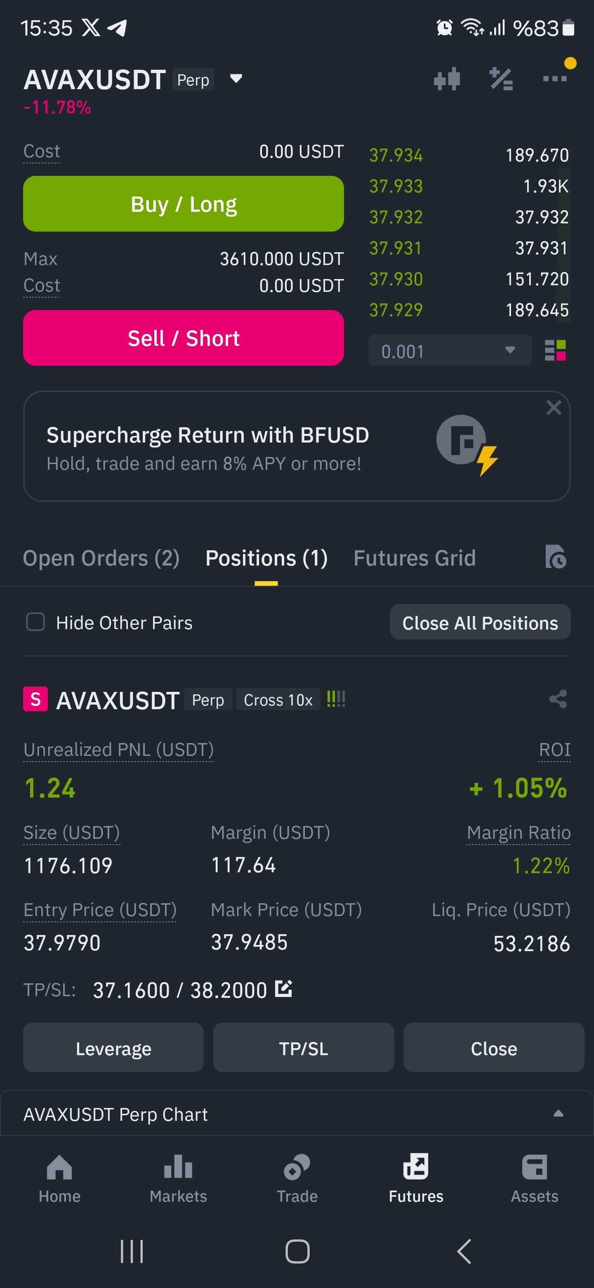
Task: Edit the TP/SL values pencil icon
Action: 283,989
